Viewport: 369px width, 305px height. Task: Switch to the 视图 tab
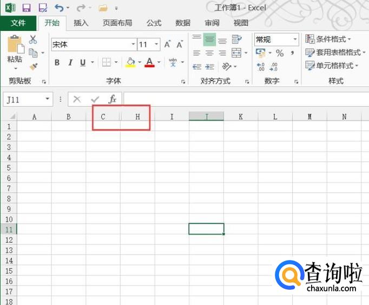(241, 23)
